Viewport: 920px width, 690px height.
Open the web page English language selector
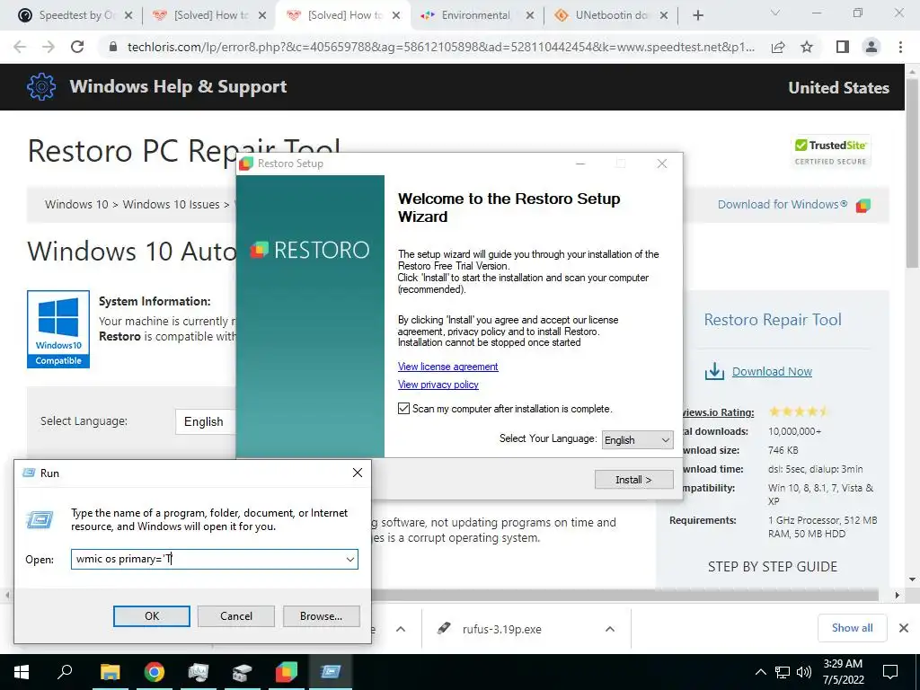click(206, 421)
